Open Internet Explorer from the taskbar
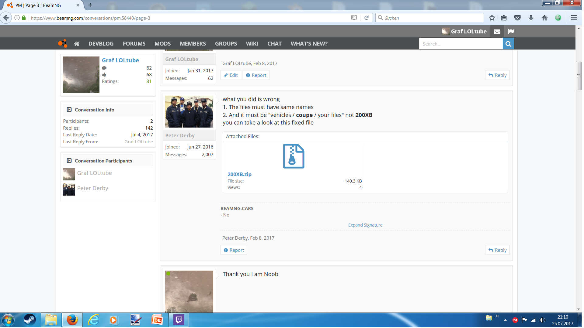This screenshot has width=584, height=328. pos(94,320)
